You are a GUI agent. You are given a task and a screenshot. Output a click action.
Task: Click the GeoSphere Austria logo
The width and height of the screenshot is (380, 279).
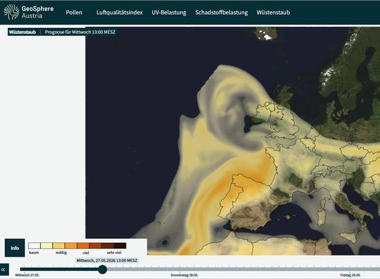[x=28, y=12]
